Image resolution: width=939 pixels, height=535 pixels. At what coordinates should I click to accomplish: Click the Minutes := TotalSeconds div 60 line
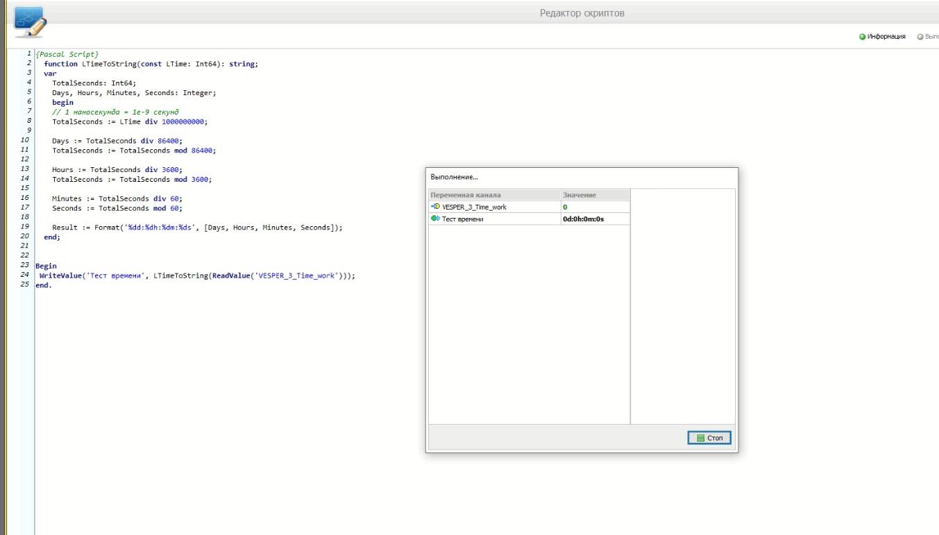tap(117, 198)
